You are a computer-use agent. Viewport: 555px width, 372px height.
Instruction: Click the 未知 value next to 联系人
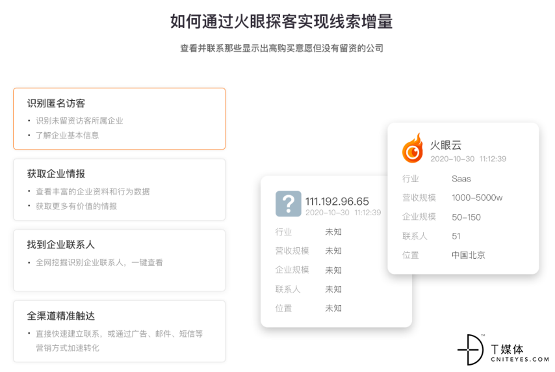[x=333, y=289]
